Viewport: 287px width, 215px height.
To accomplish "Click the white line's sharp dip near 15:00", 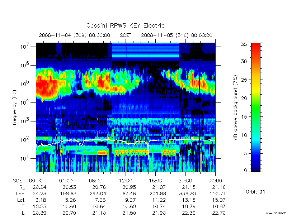I will tap(148, 149).
